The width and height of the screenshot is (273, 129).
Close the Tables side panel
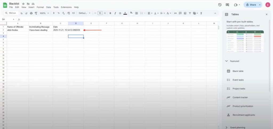click(x=267, y=15)
